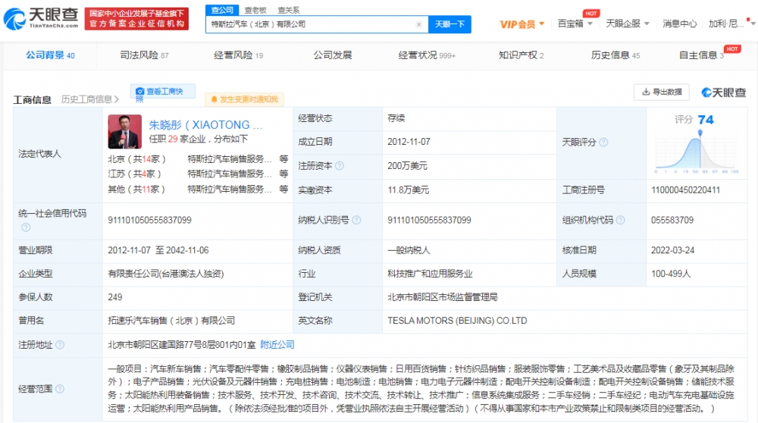Expand the VIP会员 dropdown
758x423 pixels.
(522, 24)
